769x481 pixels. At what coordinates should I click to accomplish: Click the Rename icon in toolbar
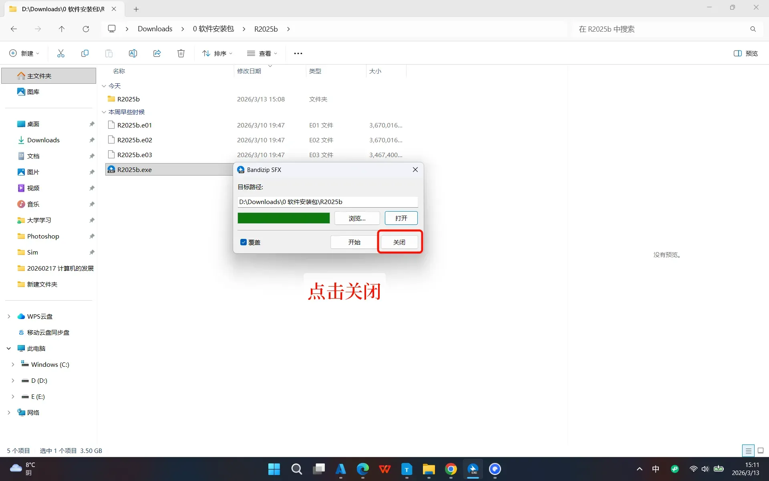pyautogui.click(x=133, y=53)
